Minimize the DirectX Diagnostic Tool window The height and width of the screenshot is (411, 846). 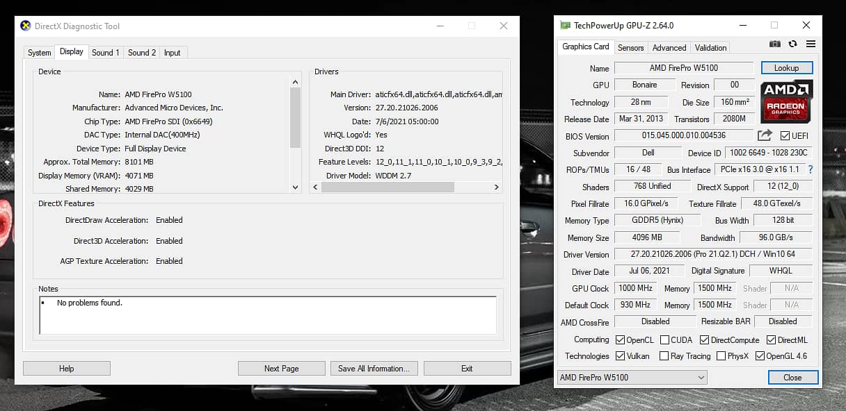click(440, 26)
